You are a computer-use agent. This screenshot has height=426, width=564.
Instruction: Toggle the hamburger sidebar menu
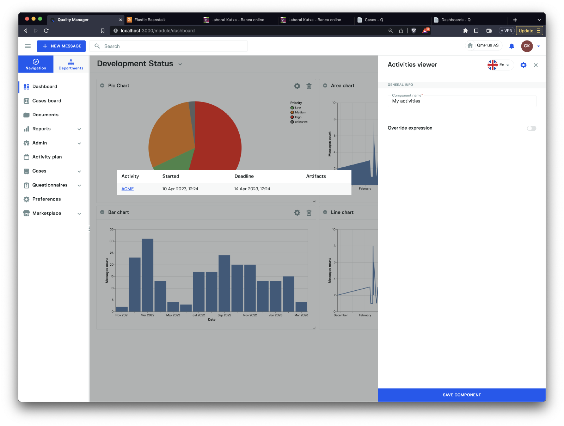[27, 46]
